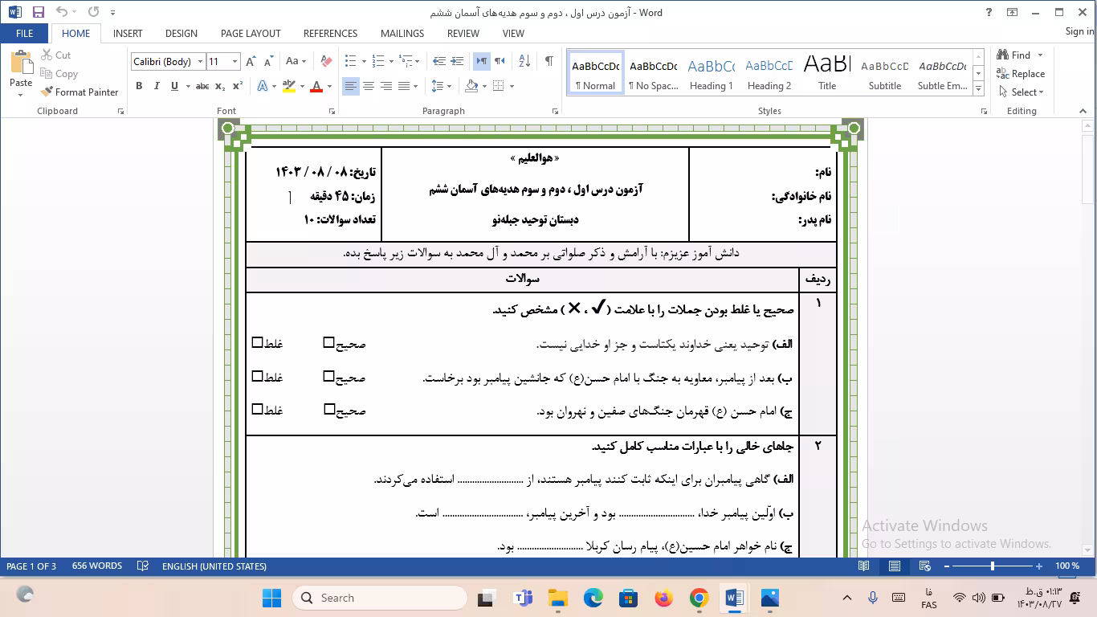Viewport: 1097px width, 617px height.
Task: Switch to the REFERENCES tab
Action: [x=330, y=34]
